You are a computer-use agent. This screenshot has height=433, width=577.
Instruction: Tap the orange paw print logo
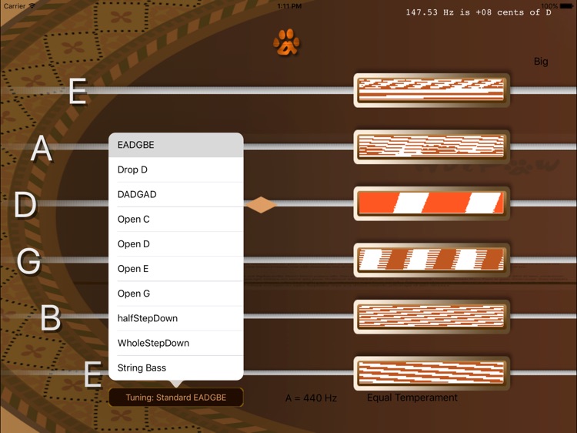286,42
